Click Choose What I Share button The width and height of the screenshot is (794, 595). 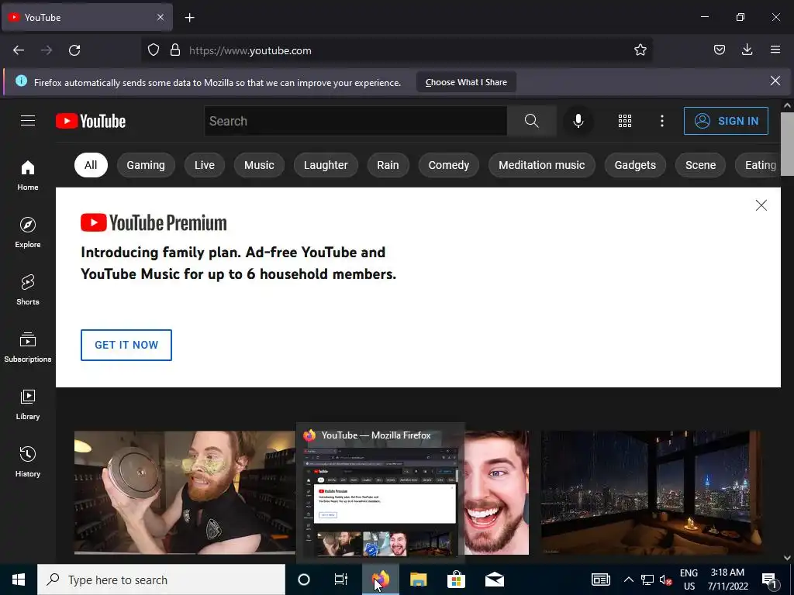point(466,82)
